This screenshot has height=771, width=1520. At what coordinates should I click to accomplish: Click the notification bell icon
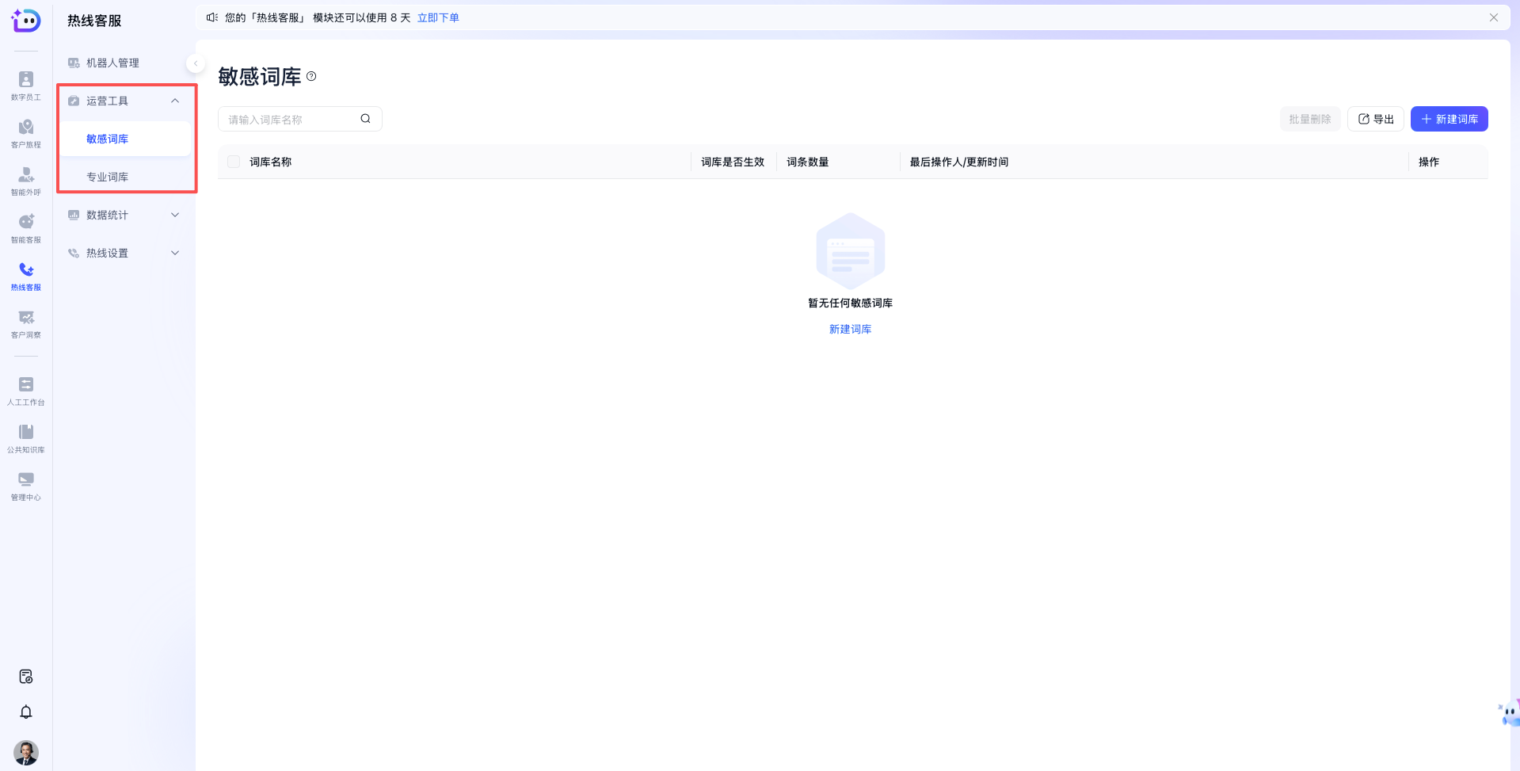coord(26,712)
